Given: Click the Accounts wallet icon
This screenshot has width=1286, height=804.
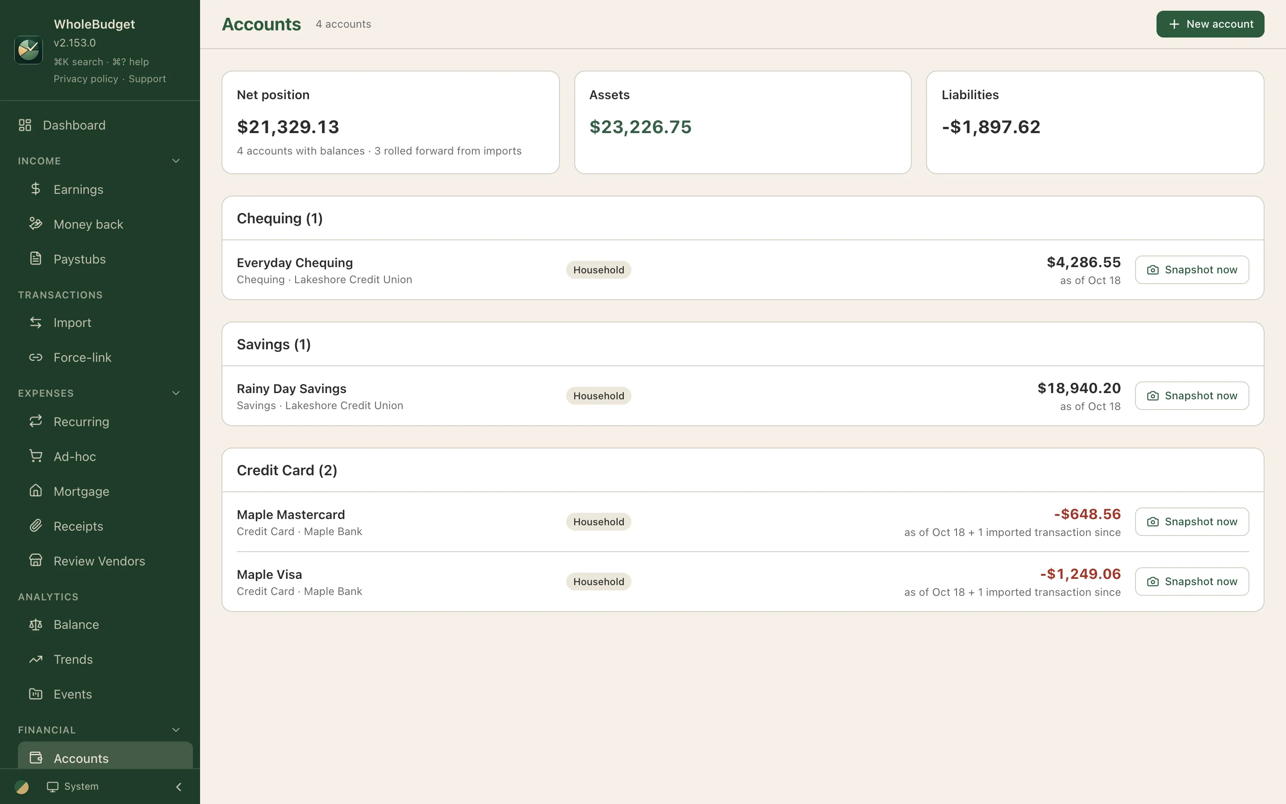Looking at the screenshot, I should (x=36, y=758).
